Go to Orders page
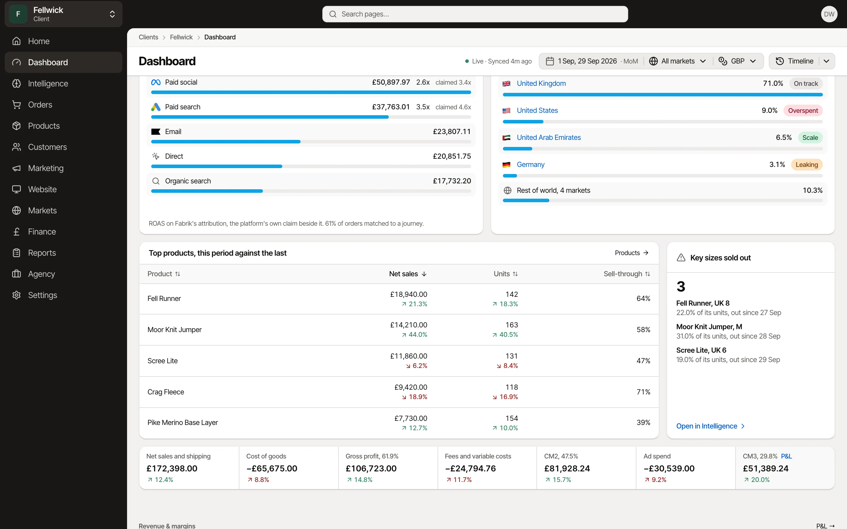The width and height of the screenshot is (847, 529). click(x=63, y=105)
